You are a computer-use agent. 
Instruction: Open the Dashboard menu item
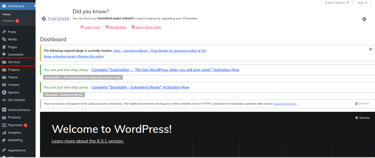tap(18, 6)
